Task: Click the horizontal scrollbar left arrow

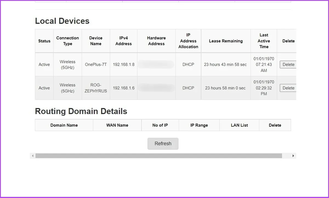Action: 33,156
